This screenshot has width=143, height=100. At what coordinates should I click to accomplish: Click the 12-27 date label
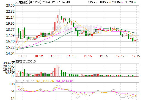coord(136,56)
